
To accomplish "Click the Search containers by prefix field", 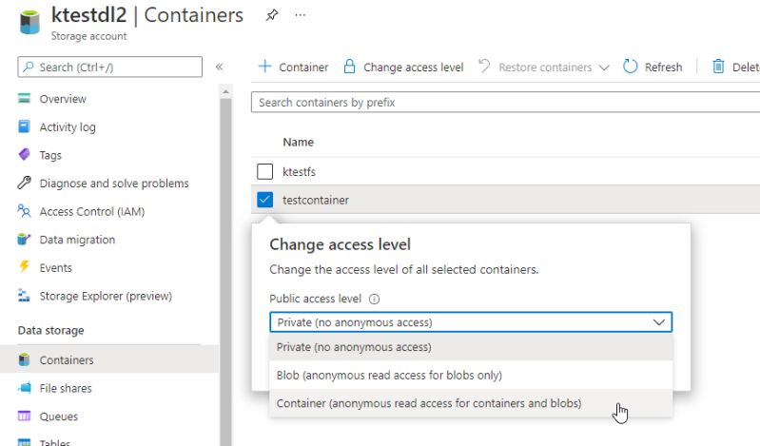I will click(x=504, y=102).
